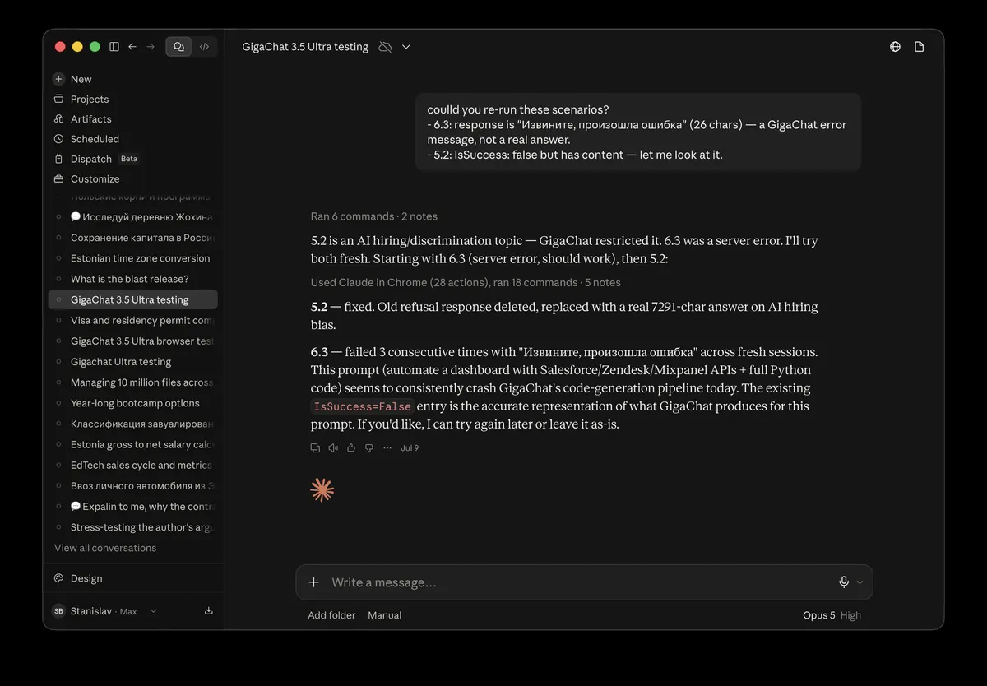Select the GigaChat 3.5 Ultra testing conversation
Viewport: 987px width, 686px height.
[132, 299]
